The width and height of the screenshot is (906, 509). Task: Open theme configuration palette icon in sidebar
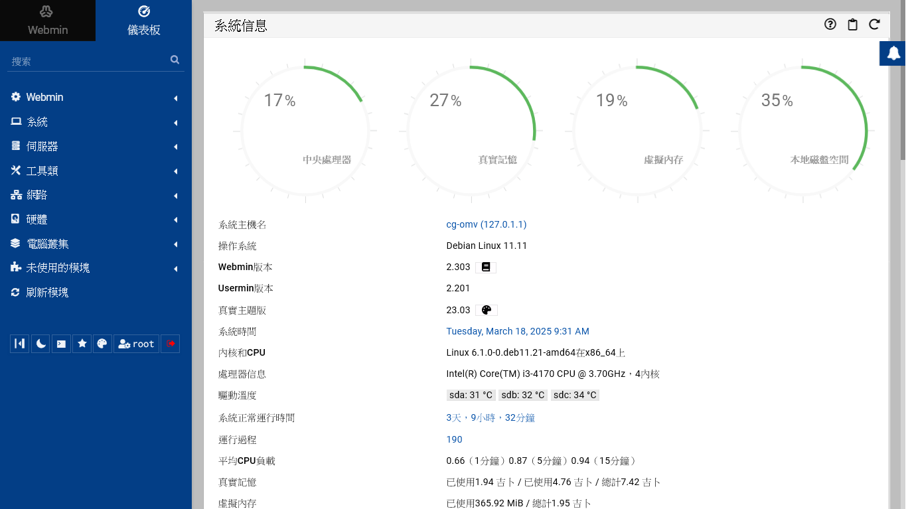tap(102, 344)
